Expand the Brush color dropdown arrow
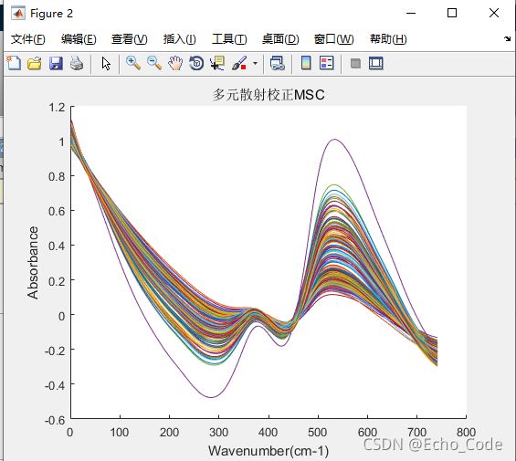 coord(255,63)
